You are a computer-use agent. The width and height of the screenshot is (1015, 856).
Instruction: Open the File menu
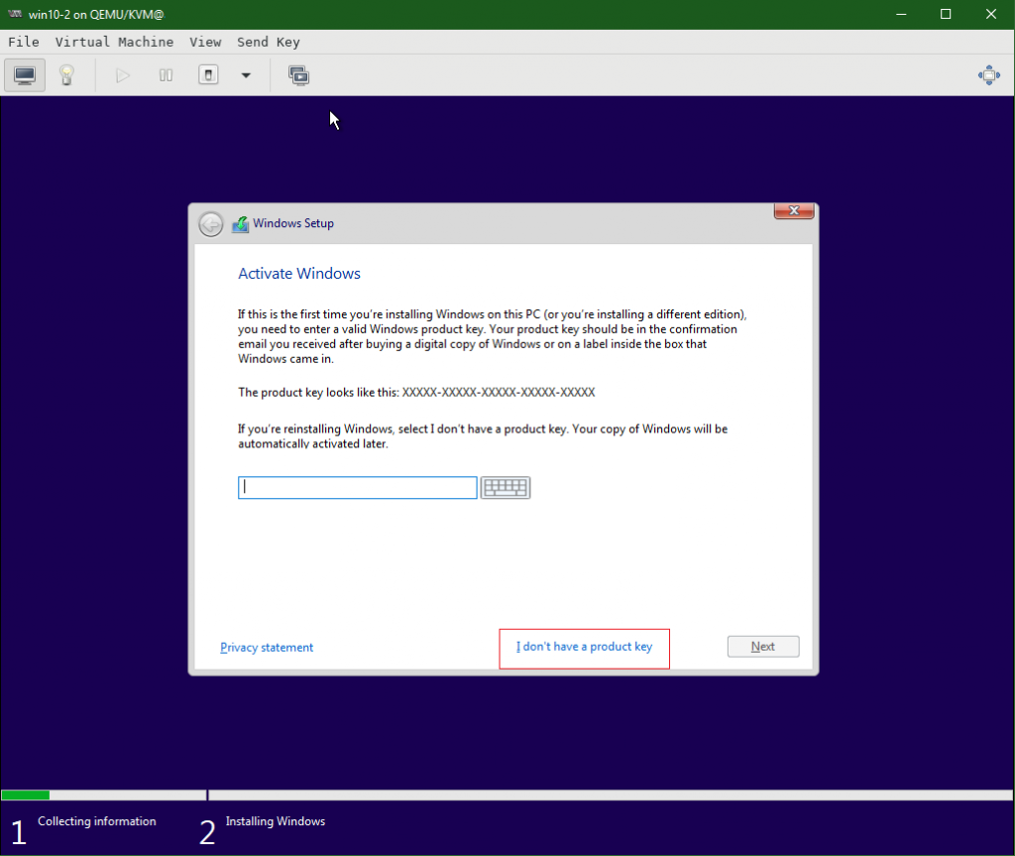point(23,42)
